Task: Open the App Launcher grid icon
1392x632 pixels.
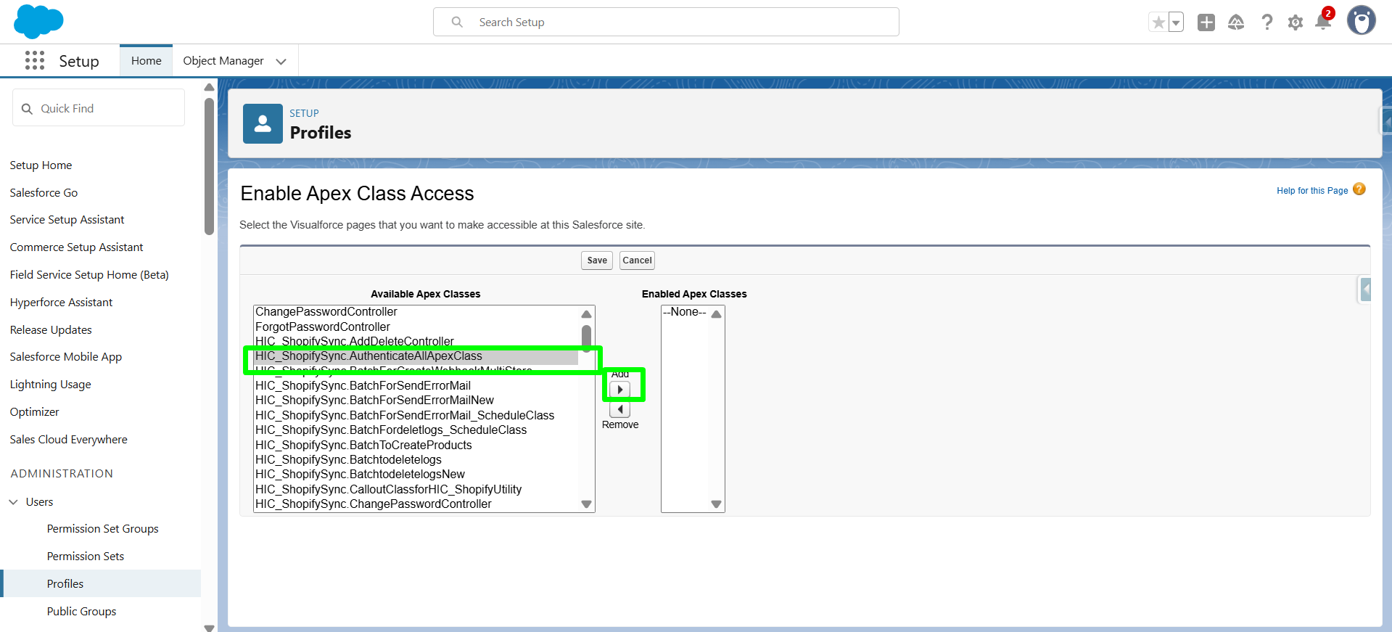Action: coord(34,60)
